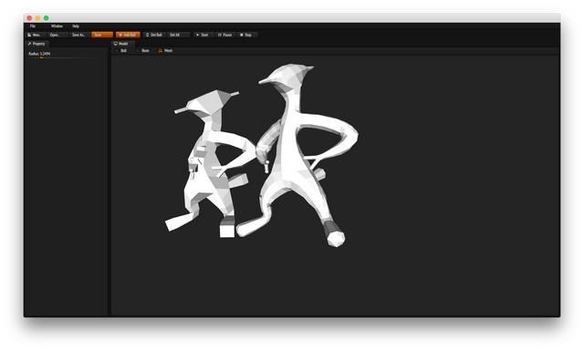Click the orange Add Ball button
Image resolution: width=584 pixels, height=351 pixels.
coord(128,35)
